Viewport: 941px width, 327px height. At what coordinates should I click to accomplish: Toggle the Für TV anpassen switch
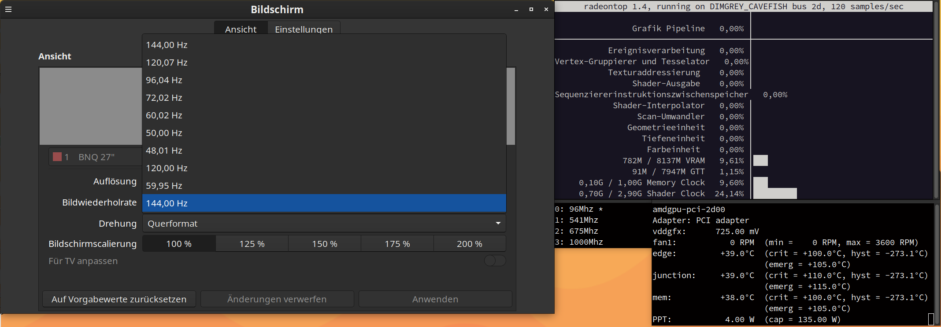(x=495, y=261)
